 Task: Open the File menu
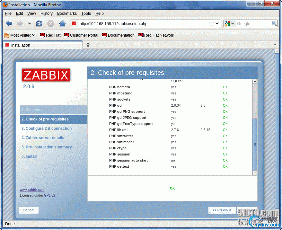click(x=8, y=13)
